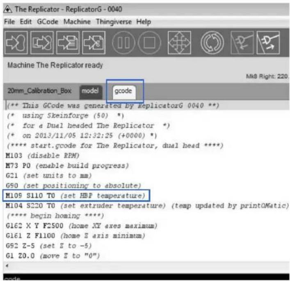
Task: Click the horizontal scrollbar left arrow
Action: [7, 266]
